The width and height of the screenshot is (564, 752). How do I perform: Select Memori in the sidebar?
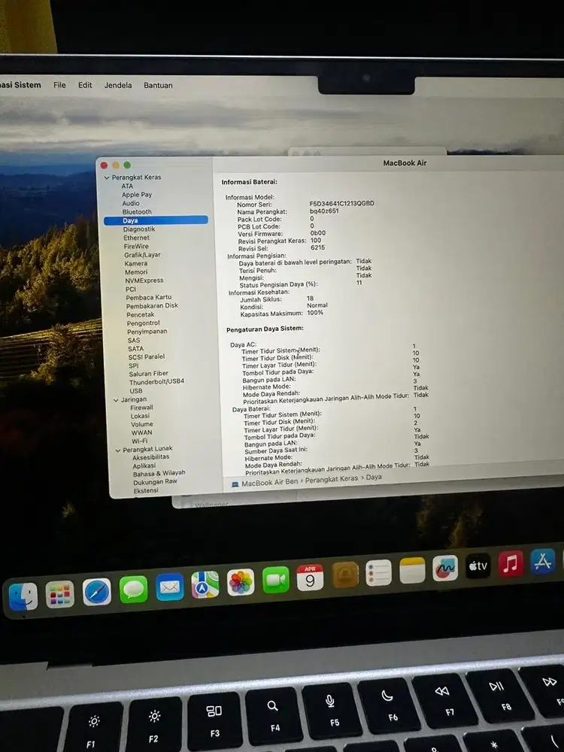click(136, 272)
